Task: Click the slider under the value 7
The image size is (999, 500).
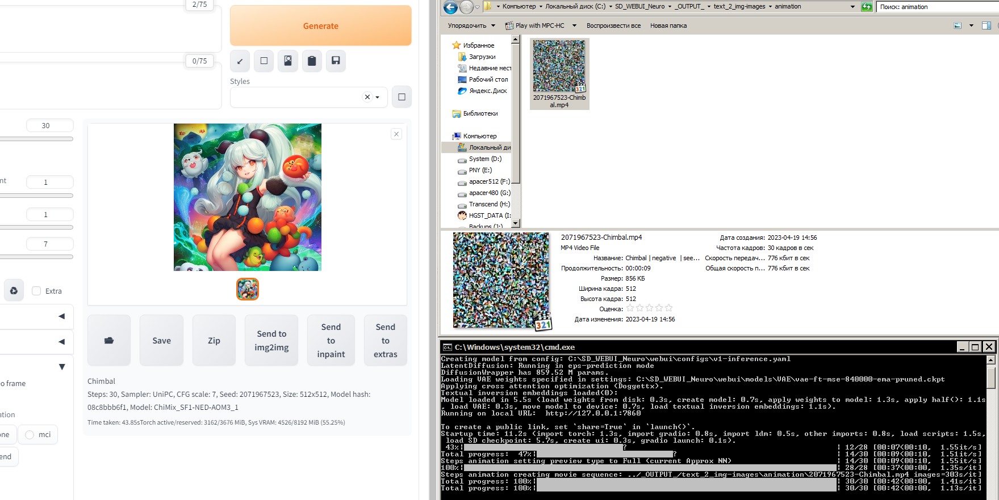Action: (36, 257)
